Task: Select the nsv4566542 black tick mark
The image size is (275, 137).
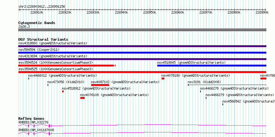Action: coord(223,104)
